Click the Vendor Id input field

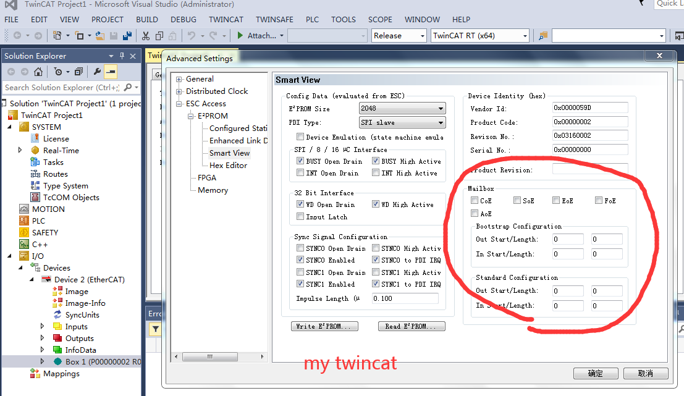tap(590, 107)
